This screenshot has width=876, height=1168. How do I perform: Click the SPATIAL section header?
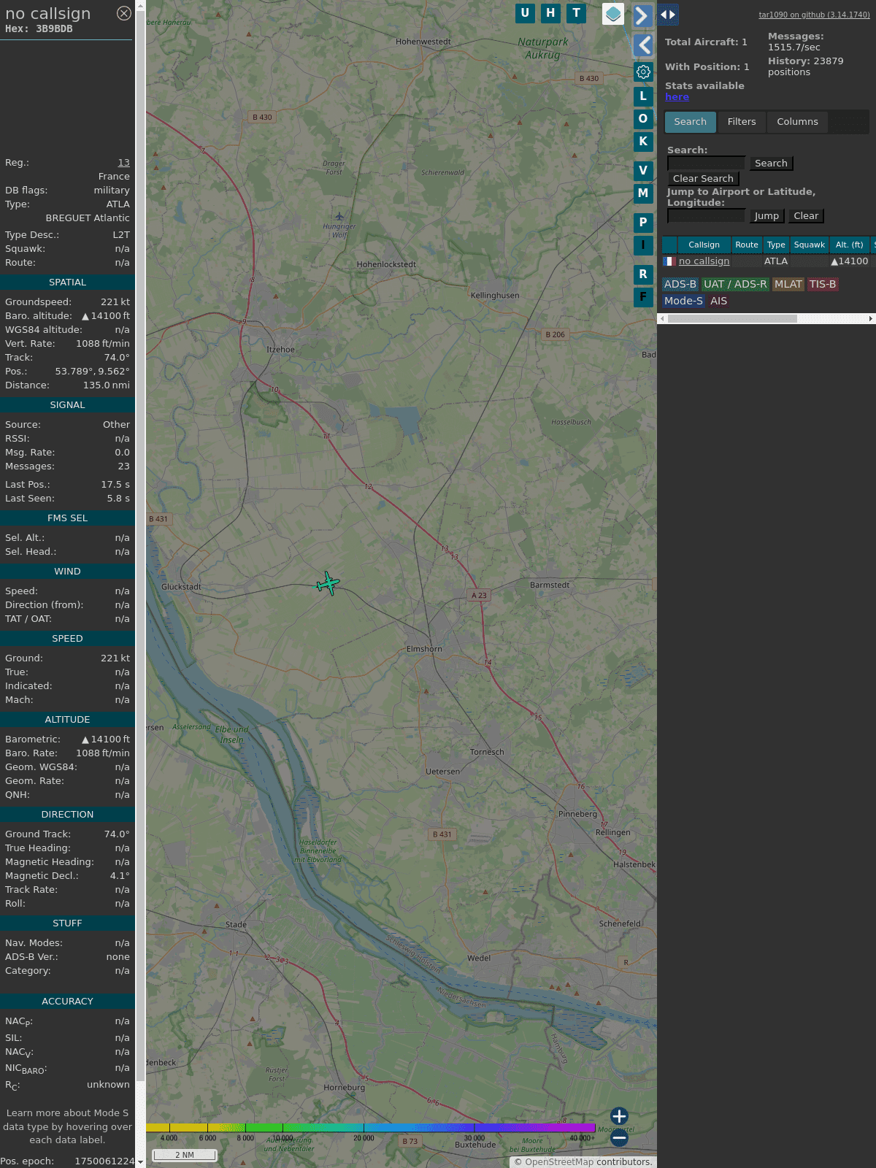[67, 283]
